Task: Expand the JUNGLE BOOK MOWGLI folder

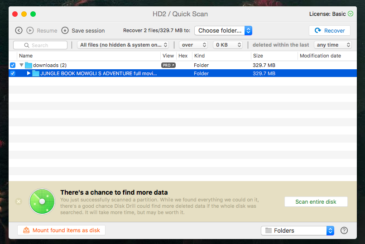Action: (x=29, y=73)
